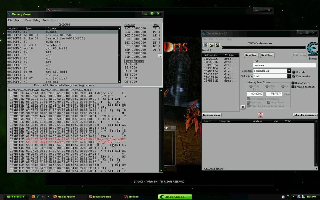Click the Text input containing draco.mac
This screenshot has height=200, width=320.
tap(284, 65)
